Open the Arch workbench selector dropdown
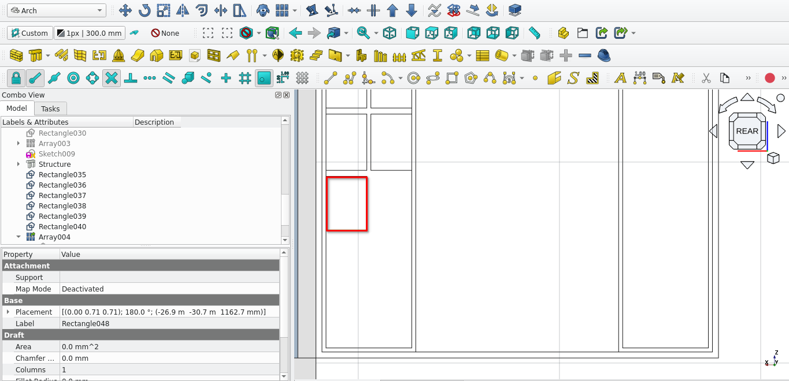 (x=57, y=10)
